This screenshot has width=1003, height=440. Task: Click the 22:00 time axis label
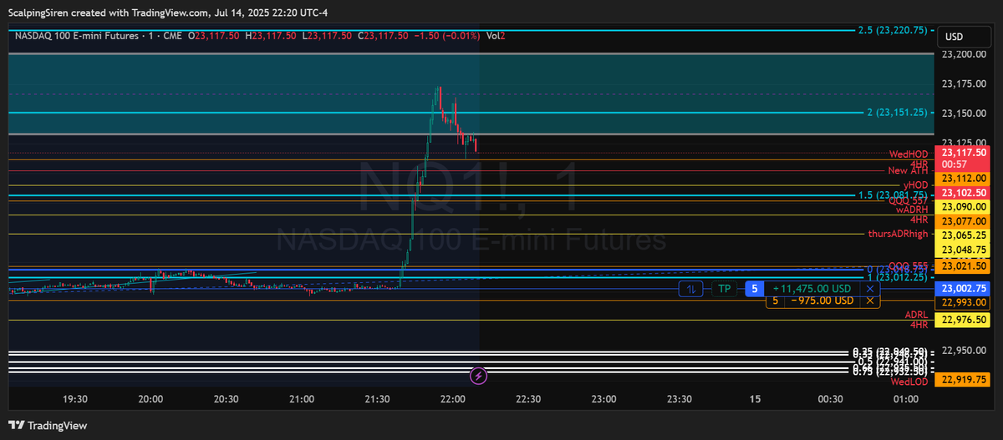click(x=452, y=399)
